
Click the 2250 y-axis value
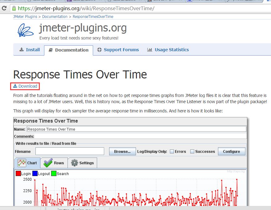27,191
